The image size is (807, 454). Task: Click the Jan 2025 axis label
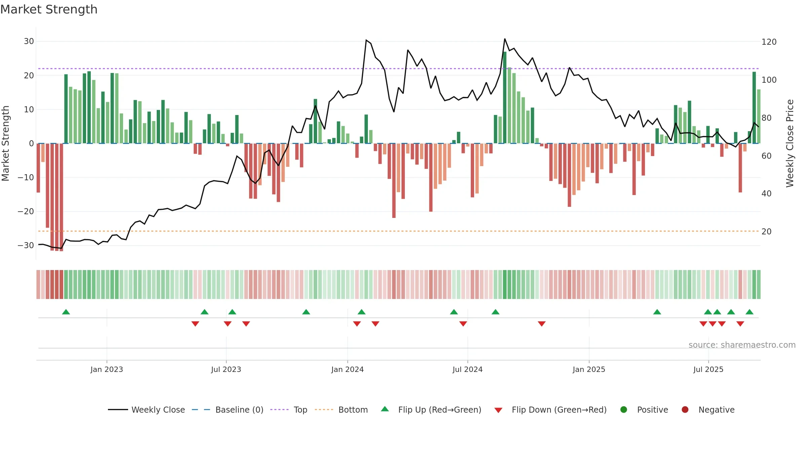click(589, 370)
